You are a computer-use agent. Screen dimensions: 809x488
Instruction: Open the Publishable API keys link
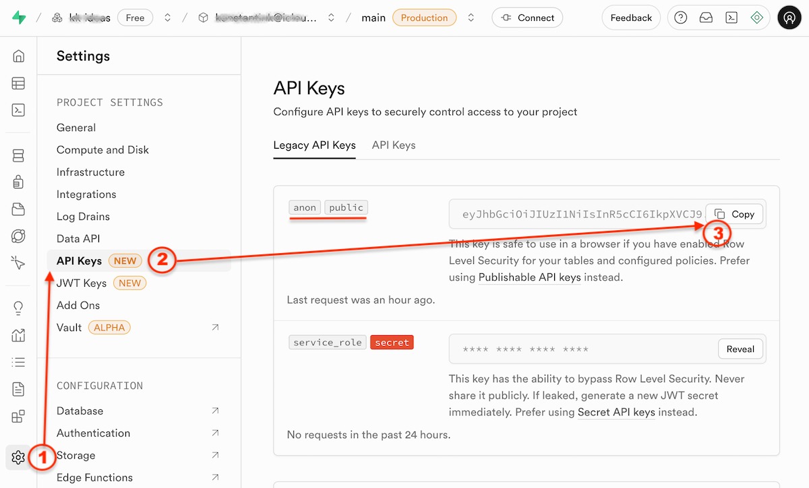(530, 277)
